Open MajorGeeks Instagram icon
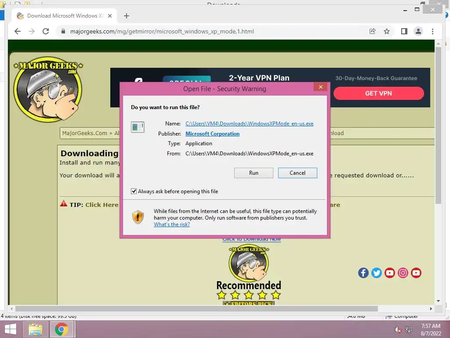Screen dimensions: 450x338 pyautogui.click(x=403, y=273)
